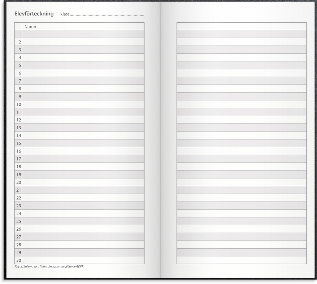This screenshot has width=317, height=284.
Task: Select row number 10
Action: pyautogui.click(x=79, y=104)
